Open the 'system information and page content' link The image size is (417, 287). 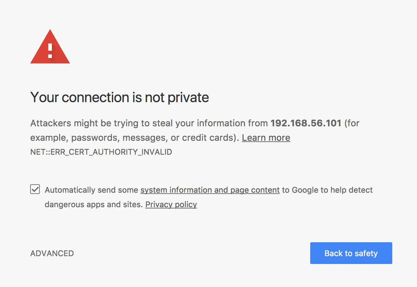[210, 190]
